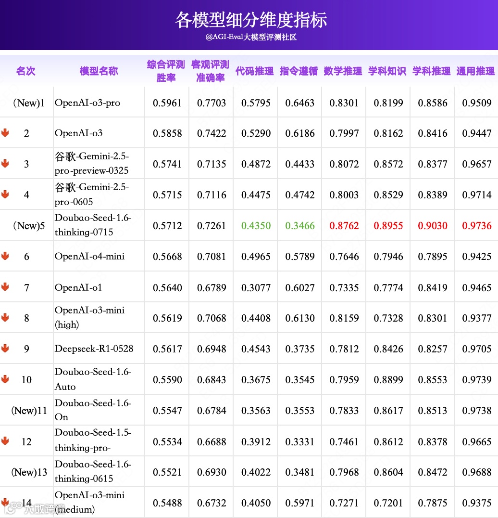This screenshot has height=518, width=498.
Task: Select the 模型名称 column header
Action: (x=99, y=71)
